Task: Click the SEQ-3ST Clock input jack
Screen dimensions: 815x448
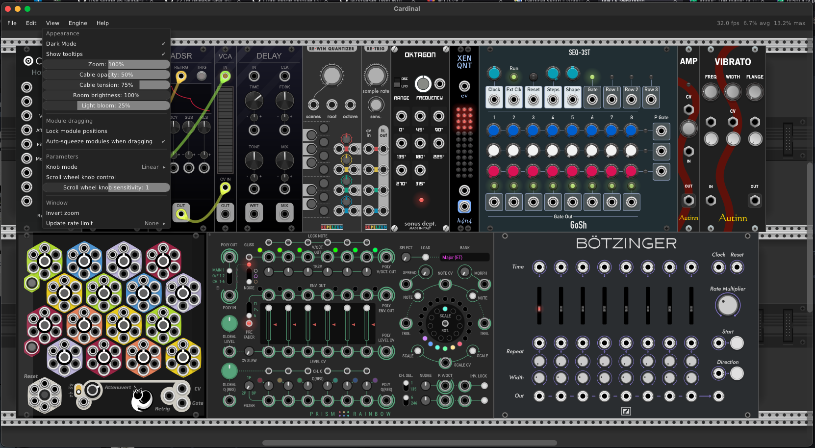Action: [494, 100]
